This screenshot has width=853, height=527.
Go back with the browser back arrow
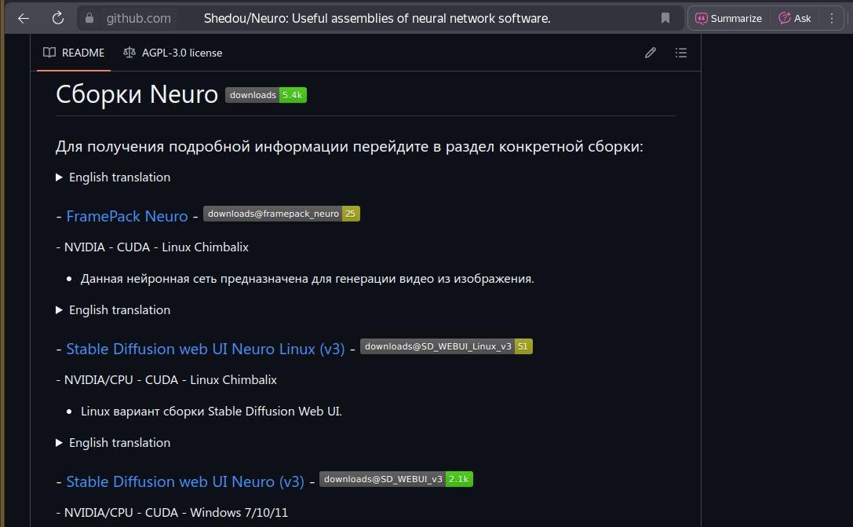[24, 19]
